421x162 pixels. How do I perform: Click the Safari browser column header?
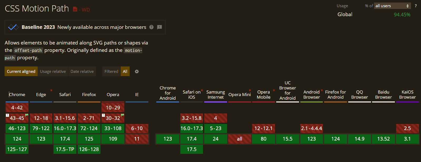(x=65, y=95)
